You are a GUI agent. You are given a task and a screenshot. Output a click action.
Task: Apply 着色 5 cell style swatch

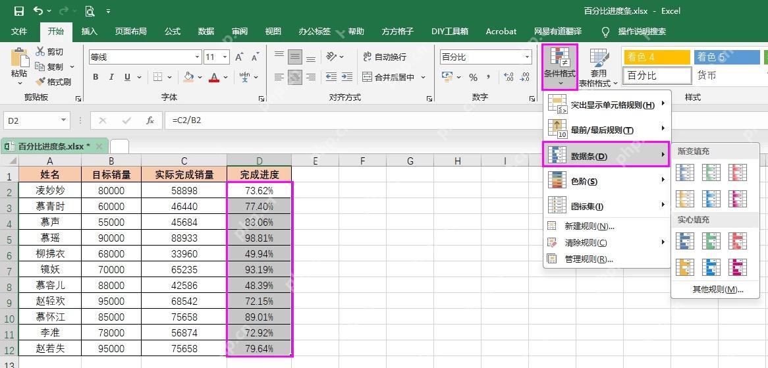[x=727, y=57]
